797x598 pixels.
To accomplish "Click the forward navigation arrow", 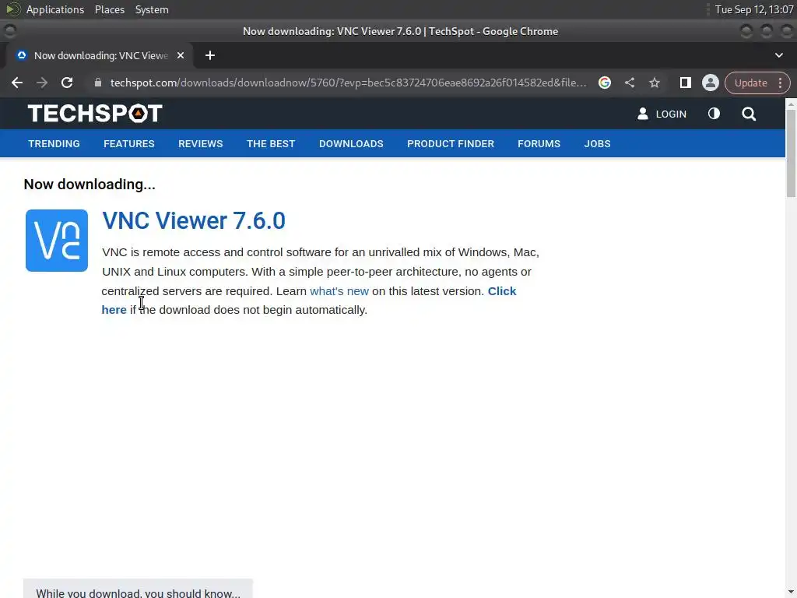I will click(42, 83).
